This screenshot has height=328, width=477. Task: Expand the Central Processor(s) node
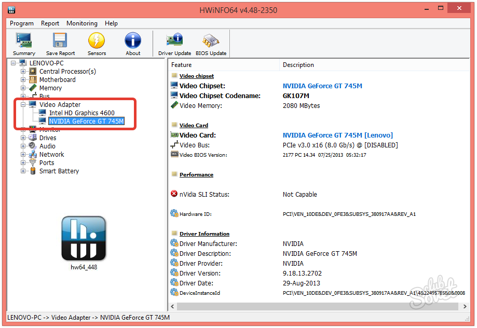pyautogui.click(x=23, y=72)
